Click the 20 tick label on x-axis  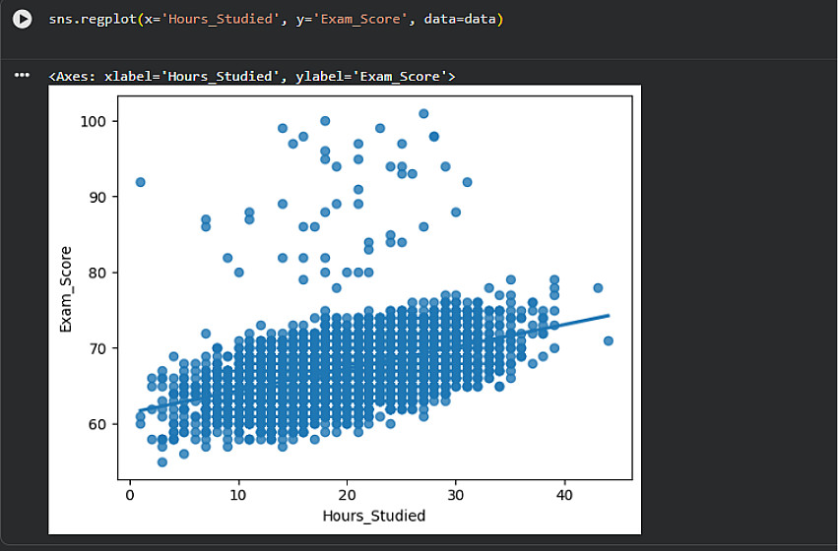(347, 496)
